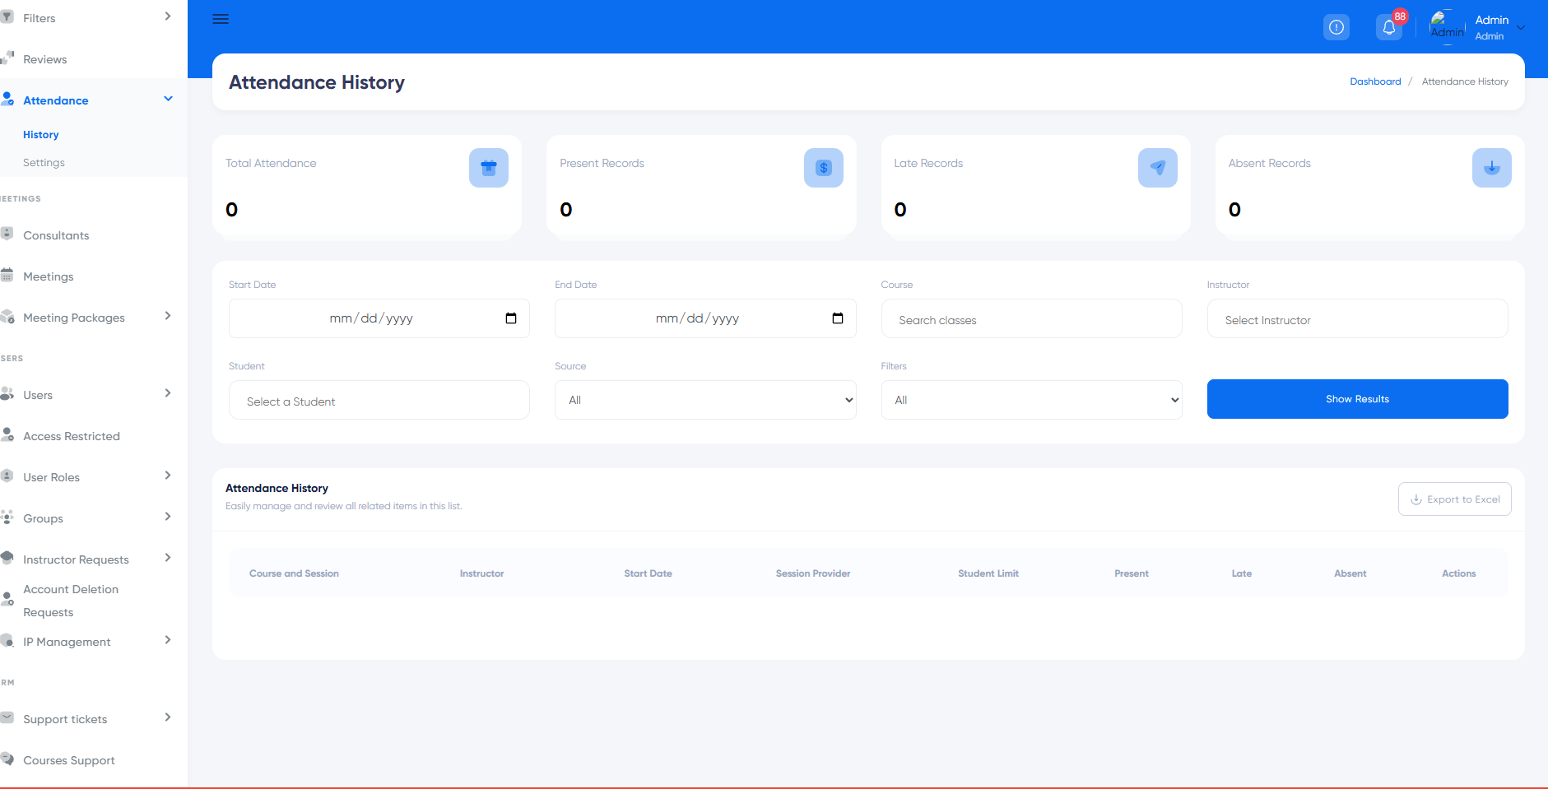
Task: Click the notification bell icon
Action: [1389, 27]
